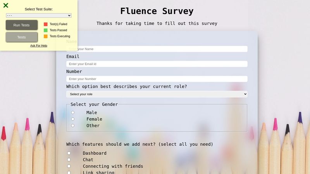Expand the Select your role dropdown
The width and height of the screenshot is (310, 174).
157,94
